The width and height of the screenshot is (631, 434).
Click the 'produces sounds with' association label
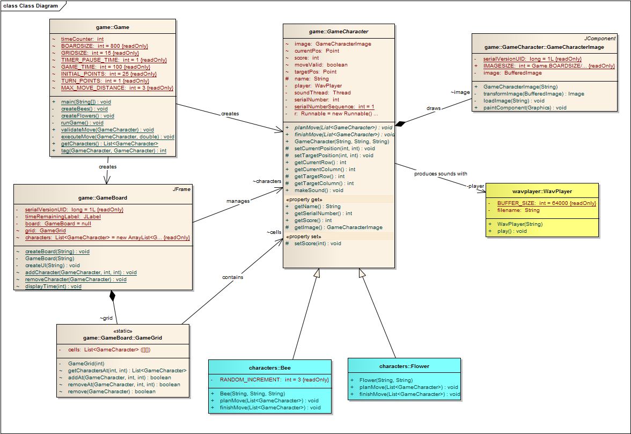[441, 173]
